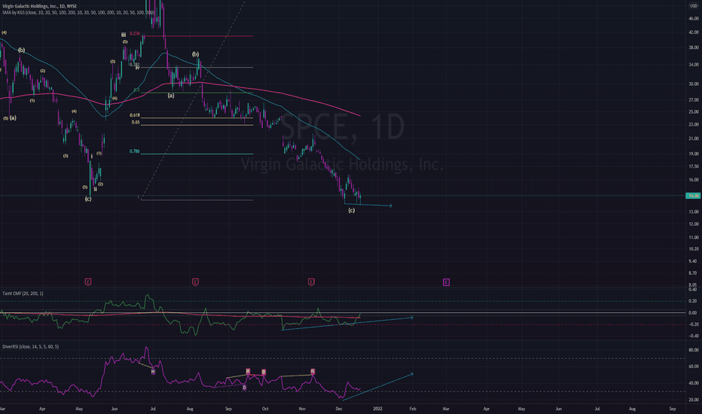Screen dimensions: 702x414
Task: Select the 0.236 Fibonacci level label
Action: pos(134,34)
